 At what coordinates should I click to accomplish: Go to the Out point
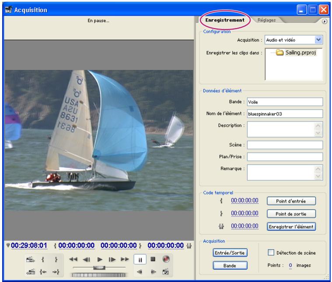coord(56,272)
